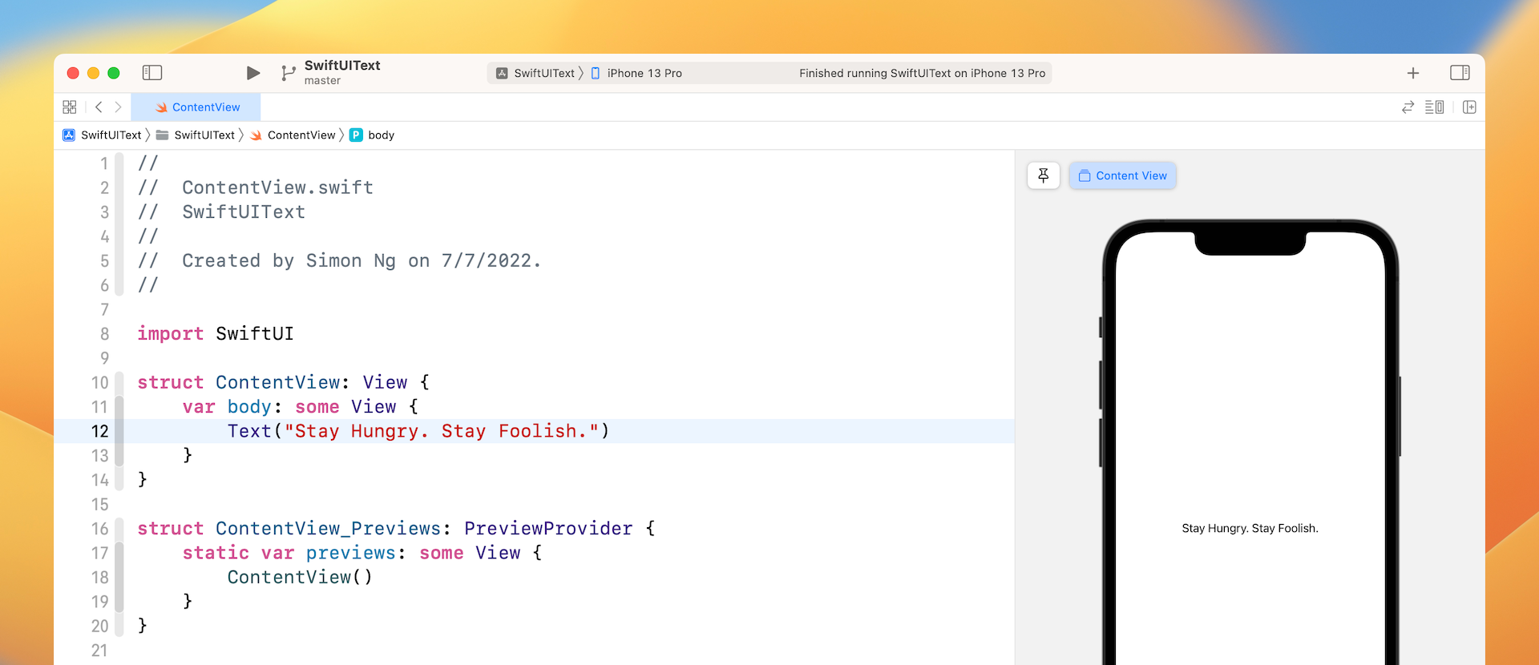1539x665 pixels.
Task: Click the Text("Stay Hungry...") code line
Action: tap(418, 431)
